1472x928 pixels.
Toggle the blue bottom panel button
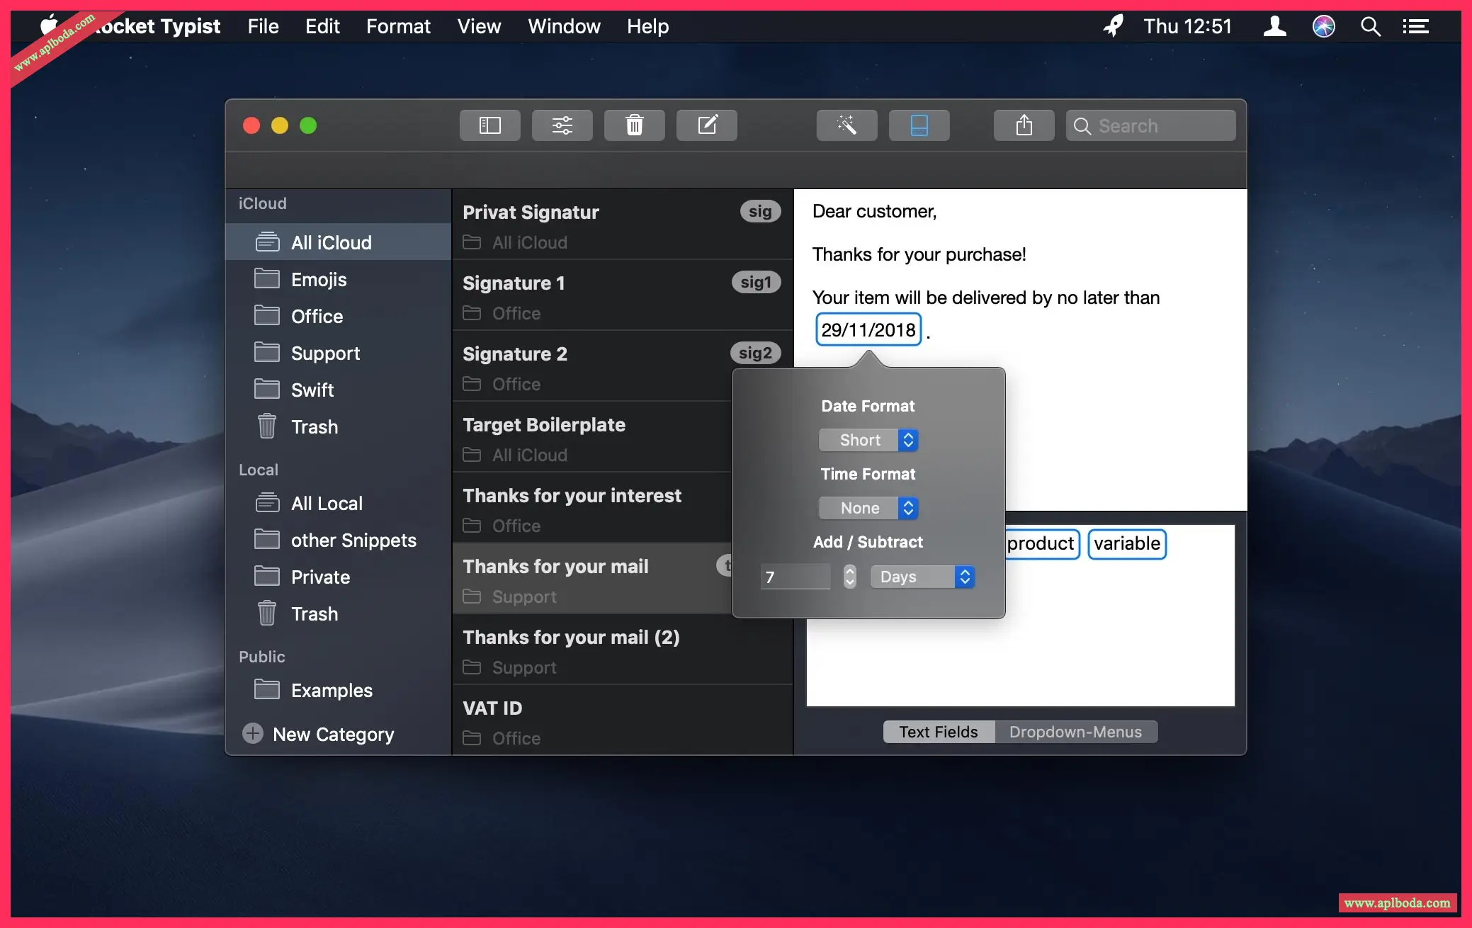point(919,125)
